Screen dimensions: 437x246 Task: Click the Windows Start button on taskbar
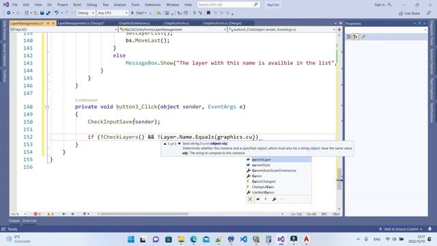coord(130,239)
